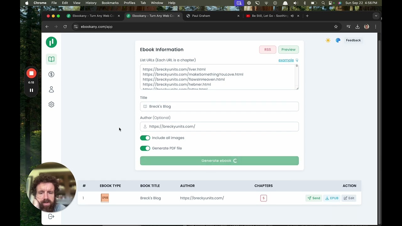Viewport: 402px width, 226px height.
Task: Click the Preview button
Action: 288,50
